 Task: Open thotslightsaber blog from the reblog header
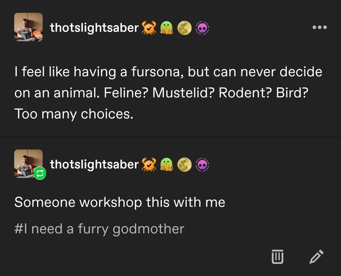click(x=94, y=164)
